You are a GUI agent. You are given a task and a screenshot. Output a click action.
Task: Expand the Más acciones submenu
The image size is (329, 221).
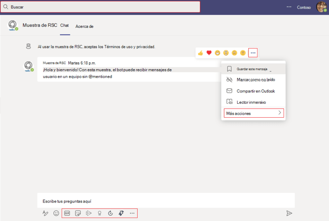254,113
